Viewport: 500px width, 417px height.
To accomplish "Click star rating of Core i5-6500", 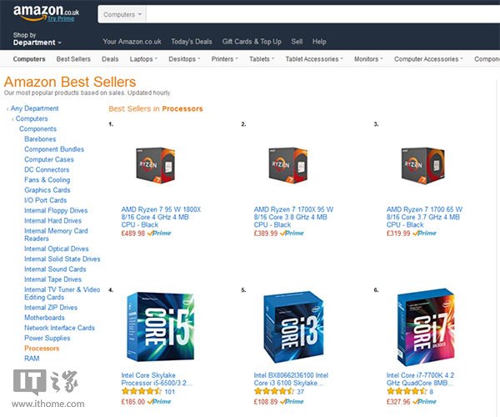I will (142, 391).
